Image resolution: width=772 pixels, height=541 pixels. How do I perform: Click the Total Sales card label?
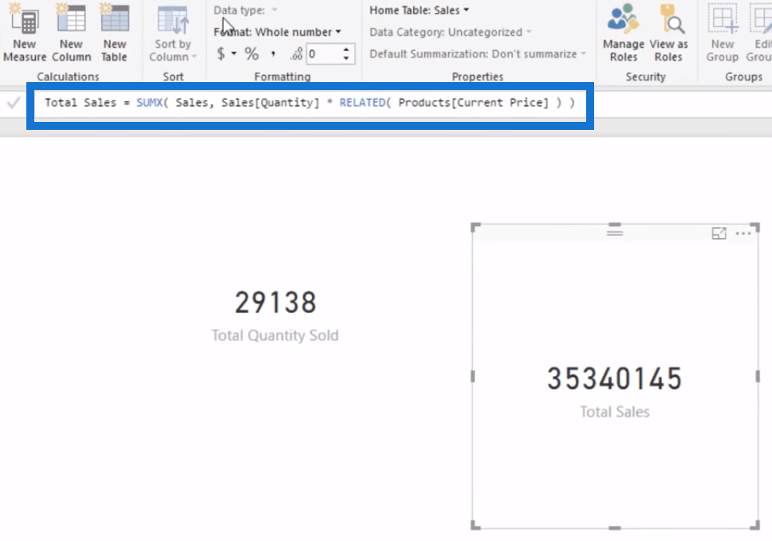pyautogui.click(x=614, y=412)
